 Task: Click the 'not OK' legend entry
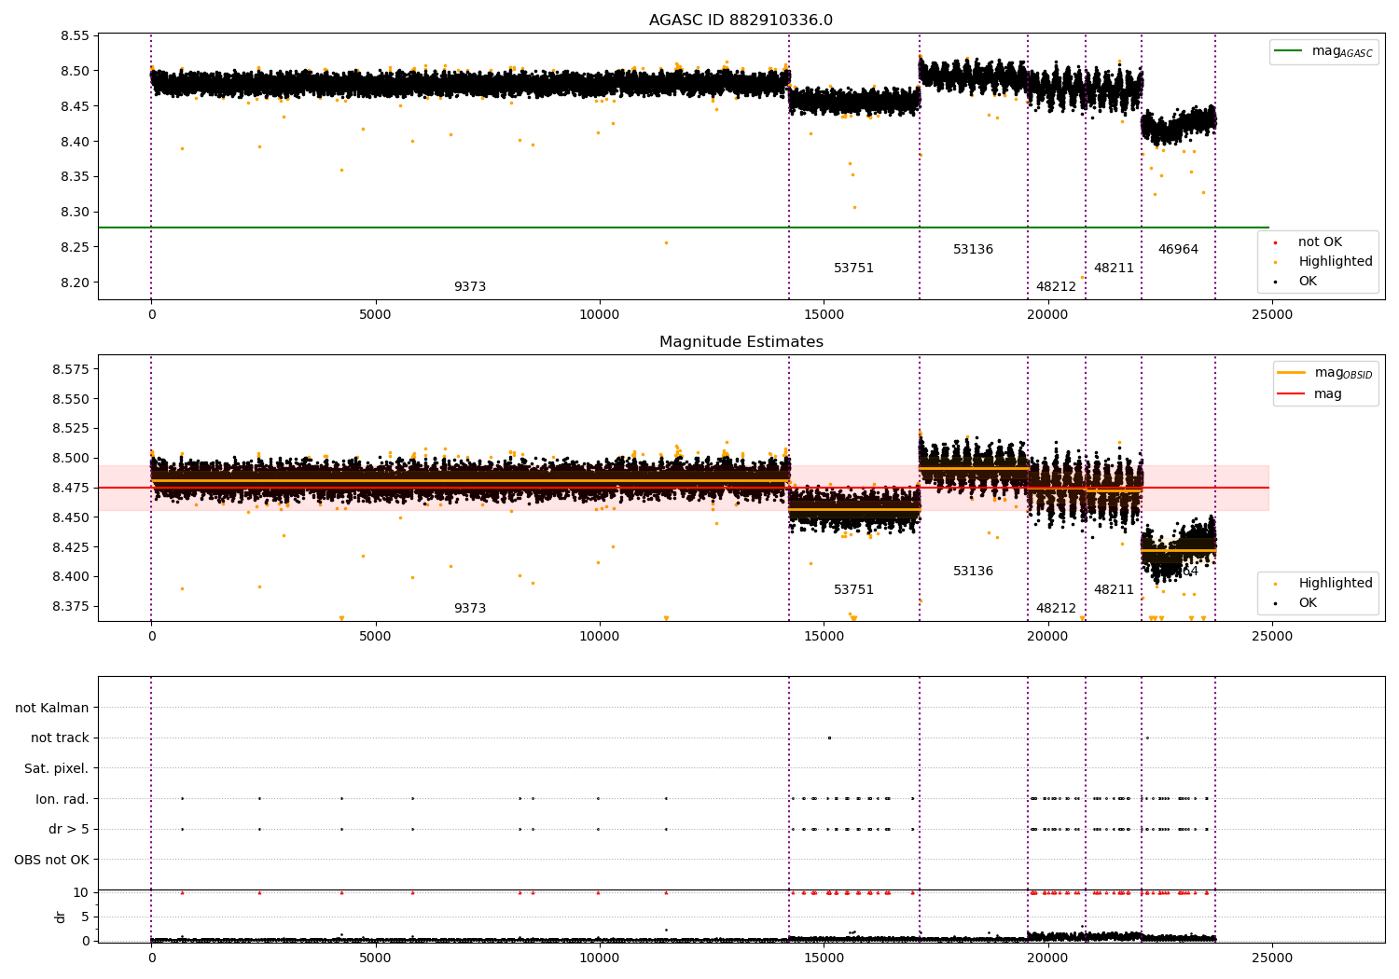click(1310, 242)
